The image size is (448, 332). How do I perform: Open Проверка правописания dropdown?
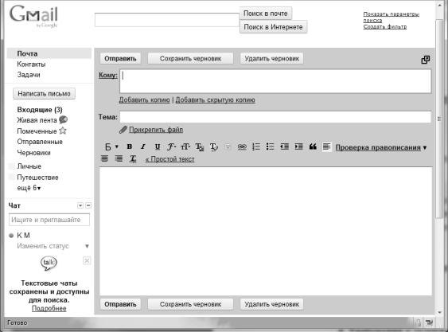(x=381, y=147)
